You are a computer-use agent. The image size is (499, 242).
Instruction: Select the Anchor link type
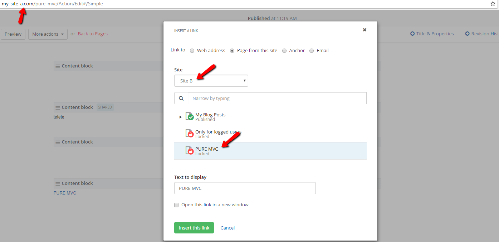(x=284, y=51)
